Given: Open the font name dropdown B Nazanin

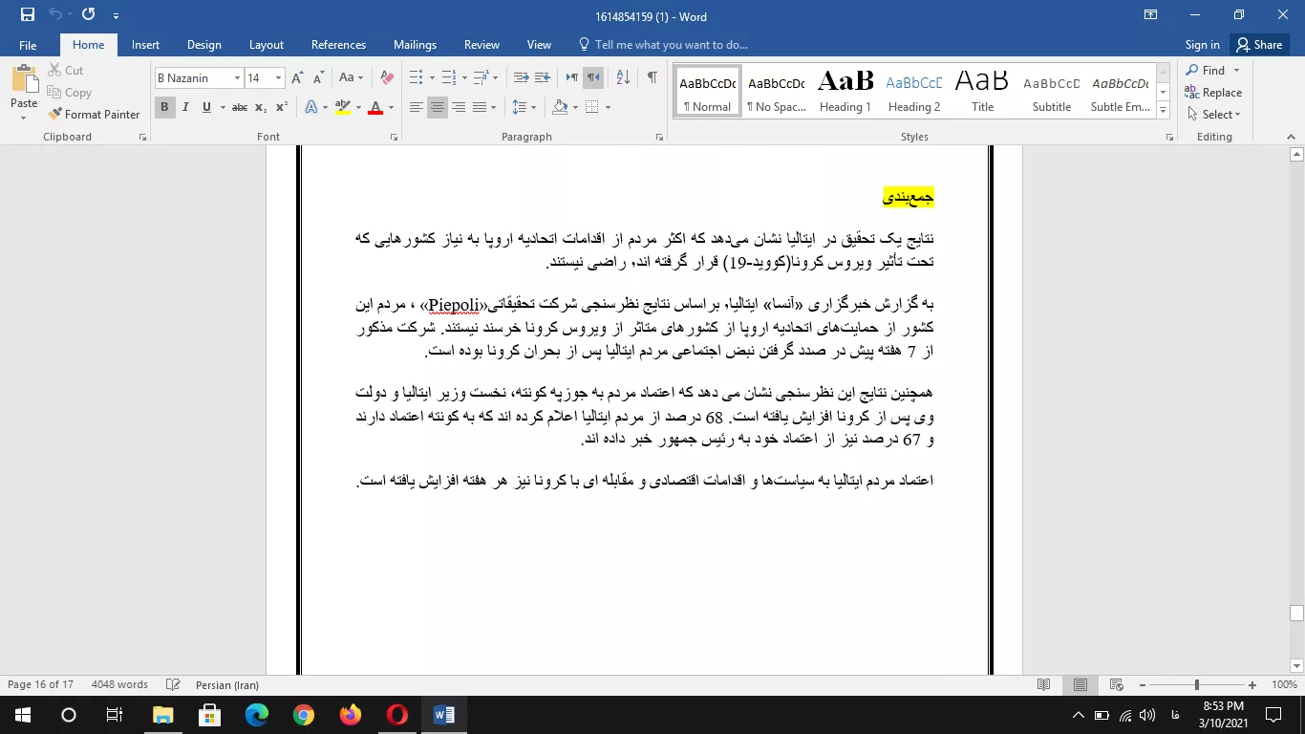Looking at the screenshot, I should tap(237, 78).
